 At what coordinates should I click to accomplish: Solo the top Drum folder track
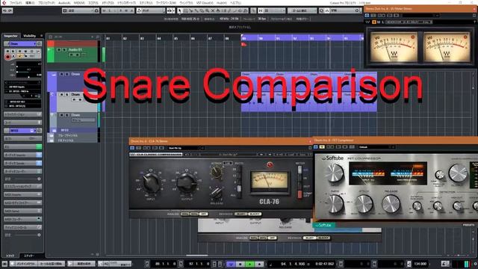(66, 74)
